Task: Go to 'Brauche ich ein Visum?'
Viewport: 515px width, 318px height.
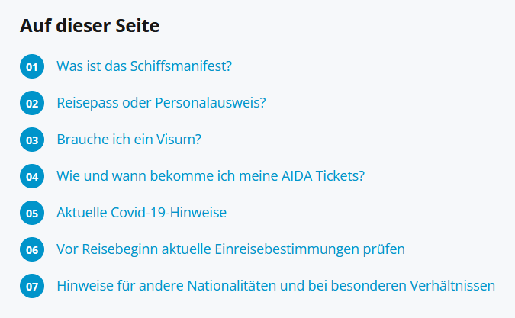Action: (128, 140)
